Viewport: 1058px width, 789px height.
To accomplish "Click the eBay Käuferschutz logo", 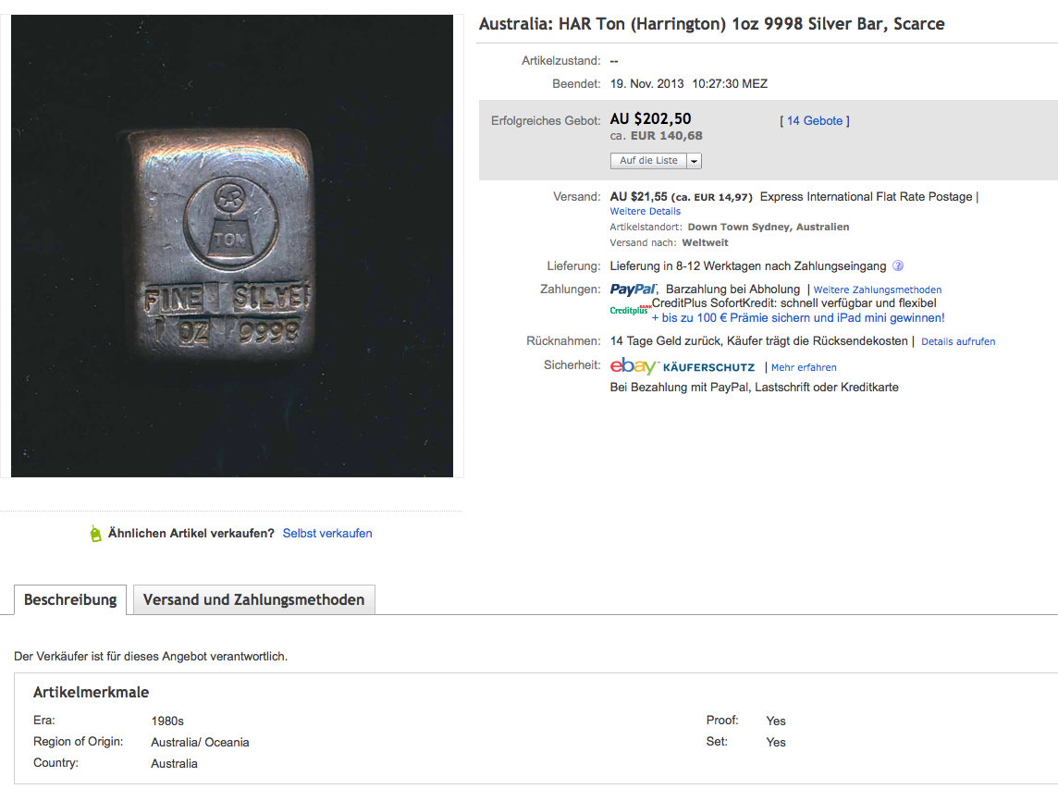I will pos(683,366).
